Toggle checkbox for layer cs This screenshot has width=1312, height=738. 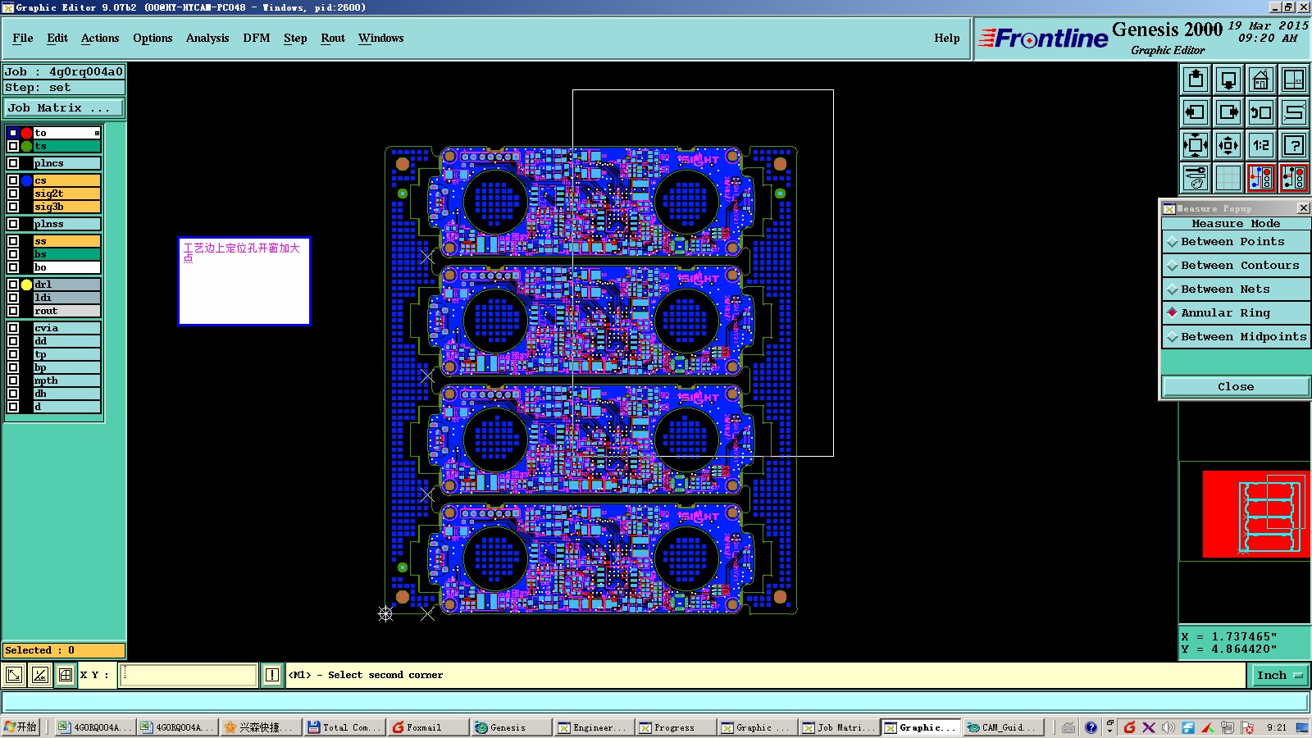click(13, 180)
